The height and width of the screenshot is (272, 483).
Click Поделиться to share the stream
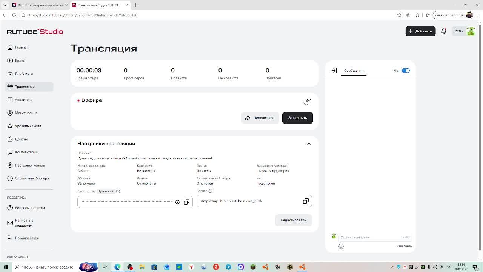coord(260,118)
